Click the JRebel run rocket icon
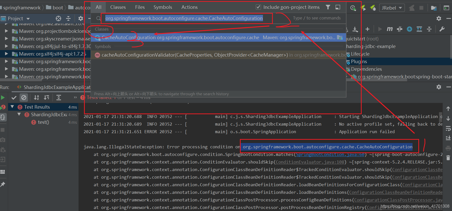Viewport: 452px width, 211px height. pyautogui.click(x=363, y=8)
